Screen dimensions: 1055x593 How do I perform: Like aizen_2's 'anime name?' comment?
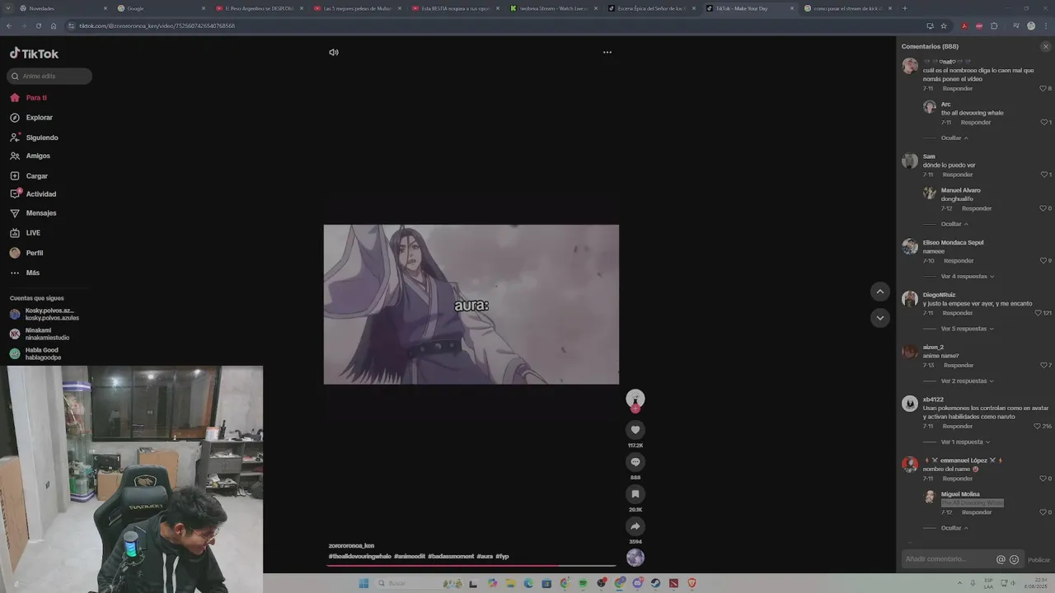1045,365
